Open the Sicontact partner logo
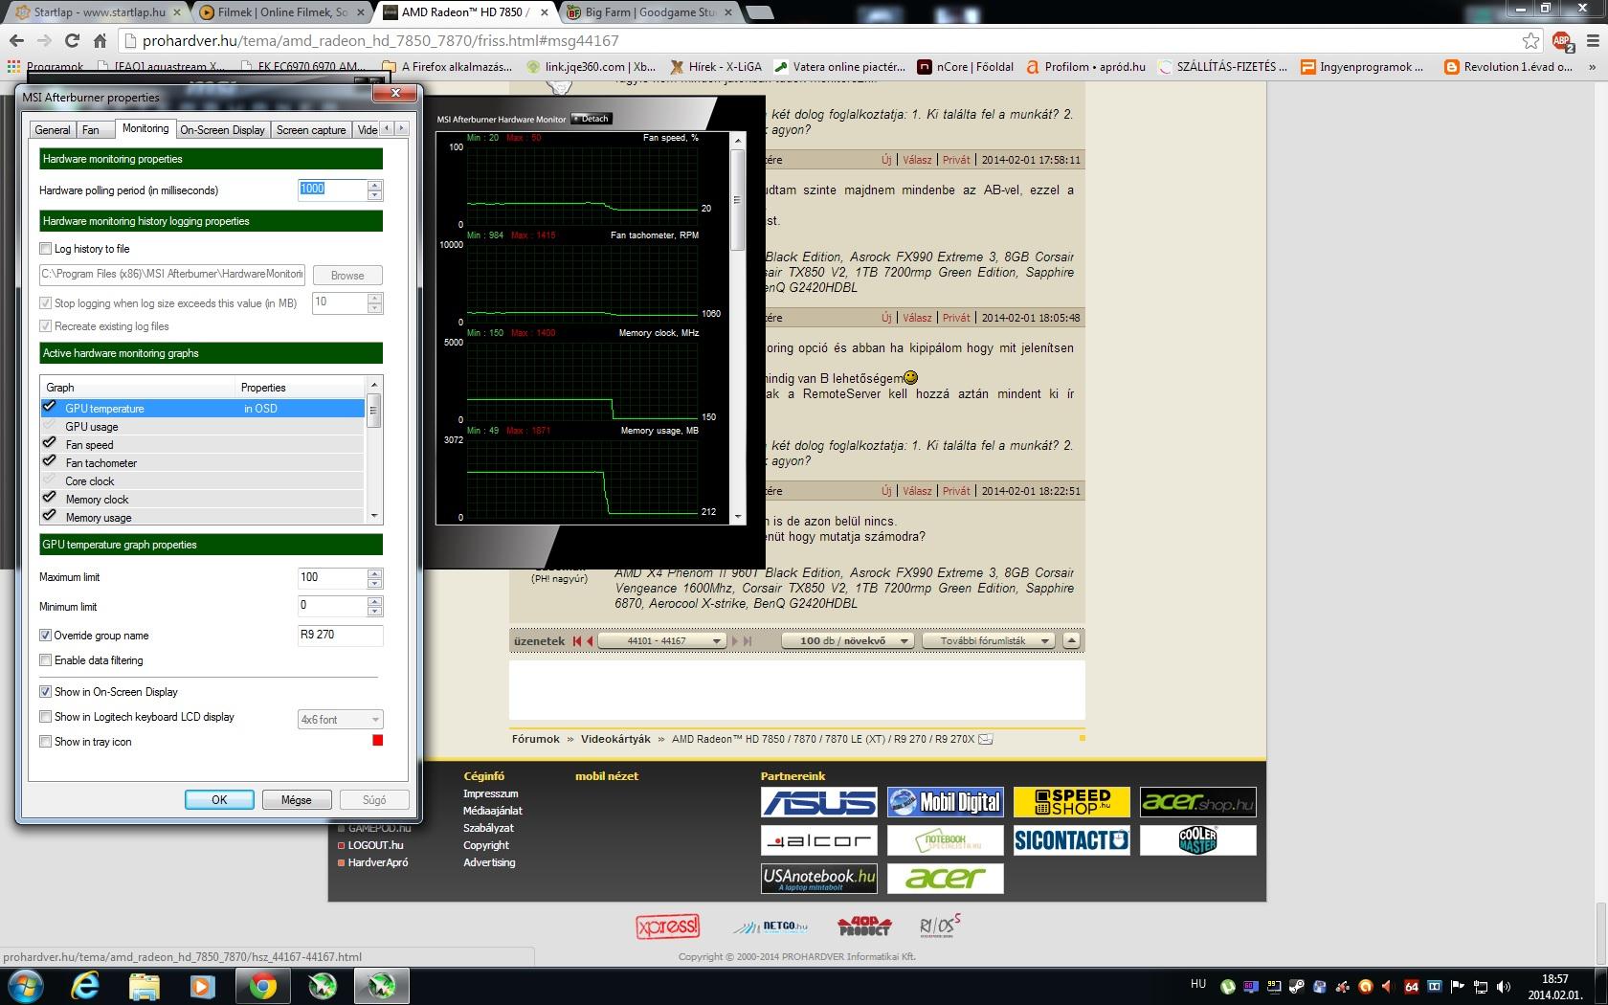This screenshot has width=1608, height=1005. [x=1072, y=840]
